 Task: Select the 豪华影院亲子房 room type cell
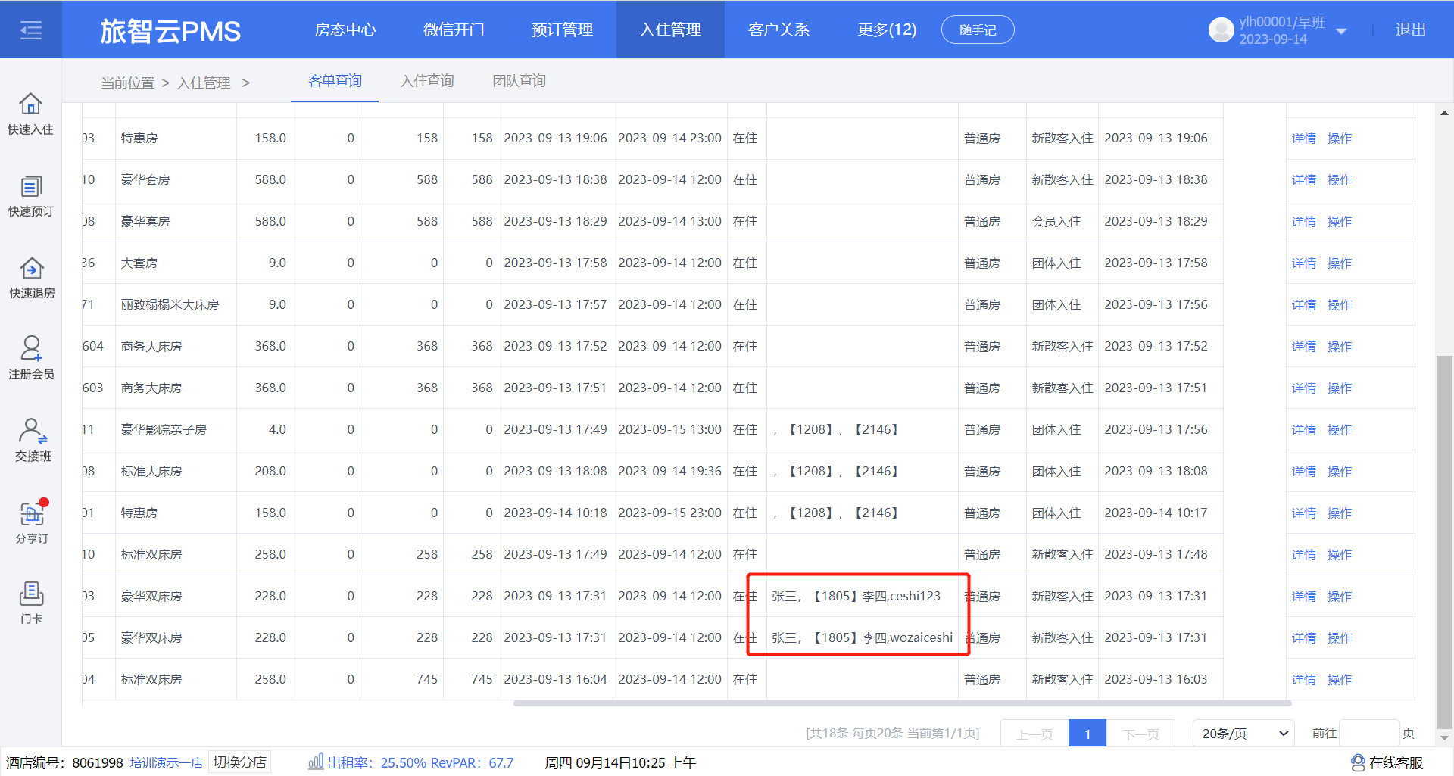pyautogui.click(x=176, y=429)
